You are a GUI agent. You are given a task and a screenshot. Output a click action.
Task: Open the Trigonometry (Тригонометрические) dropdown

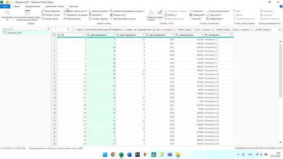[218, 11]
